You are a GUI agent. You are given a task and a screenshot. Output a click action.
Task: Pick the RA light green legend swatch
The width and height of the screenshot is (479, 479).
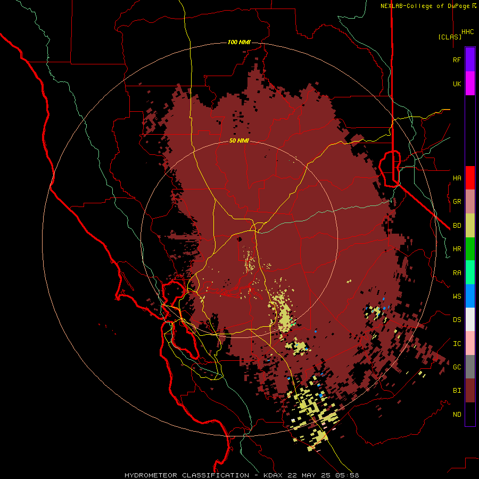tap(470, 272)
